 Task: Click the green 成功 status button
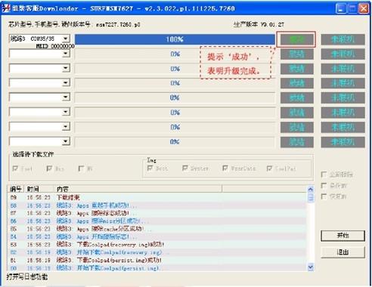click(296, 39)
